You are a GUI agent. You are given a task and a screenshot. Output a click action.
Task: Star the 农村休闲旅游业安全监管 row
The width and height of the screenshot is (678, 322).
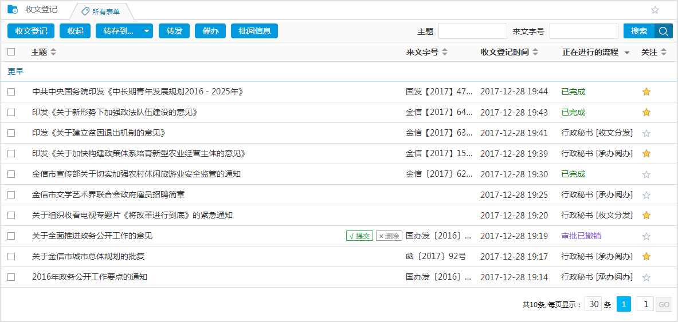click(x=646, y=174)
